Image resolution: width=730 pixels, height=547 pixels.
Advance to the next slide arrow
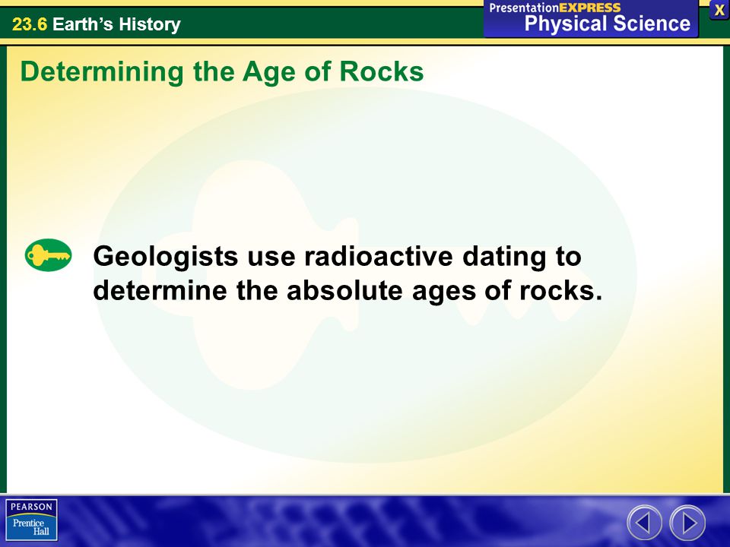click(x=687, y=523)
